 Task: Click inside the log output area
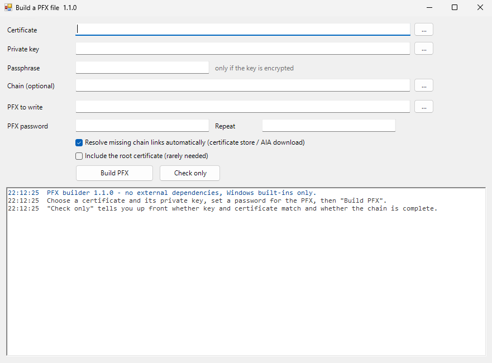coord(246,272)
